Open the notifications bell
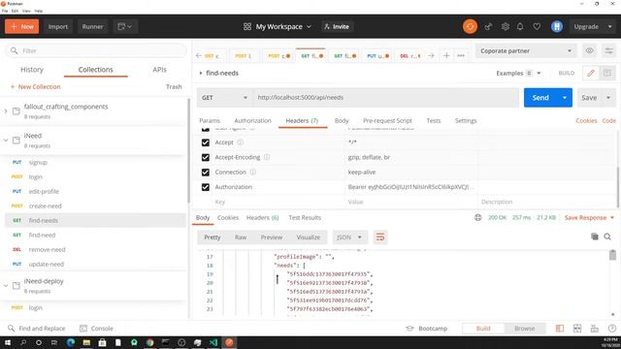The height and width of the screenshot is (349, 621). coord(520,26)
